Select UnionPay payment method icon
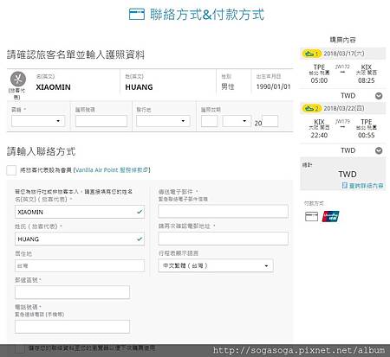 pos(330,216)
